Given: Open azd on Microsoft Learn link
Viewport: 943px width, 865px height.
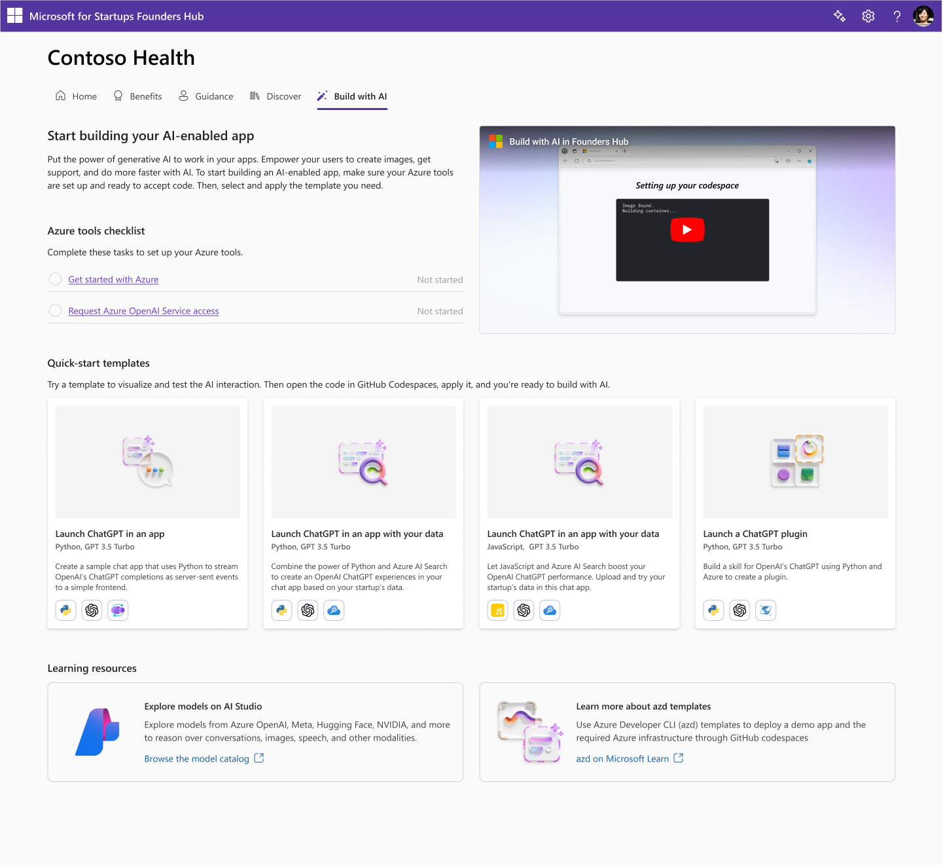Looking at the screenshot, I should tap(622, 758).
